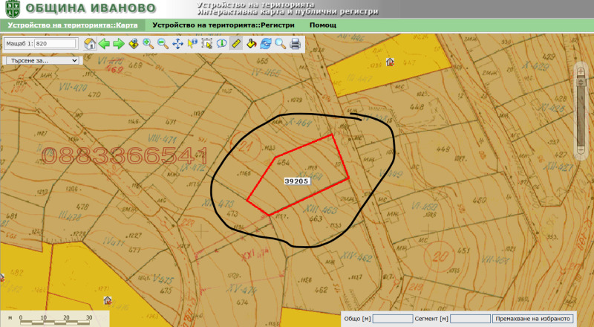Image resolution: width=594 pixels, height=327 pixels.
Task: Toggle the ruler measurement tool
Action: pos(236,44)
